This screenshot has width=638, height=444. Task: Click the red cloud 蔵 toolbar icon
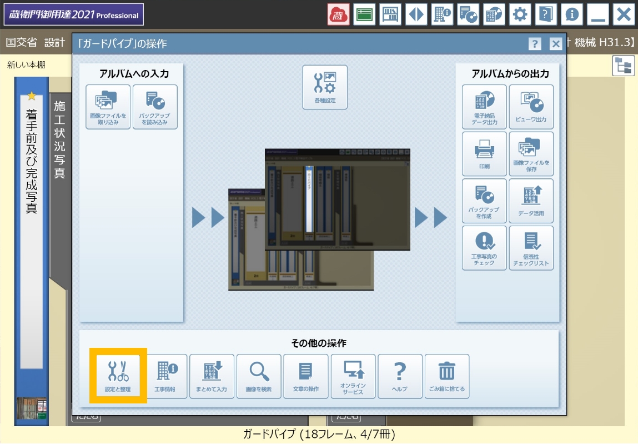click(x=338, y=15)
